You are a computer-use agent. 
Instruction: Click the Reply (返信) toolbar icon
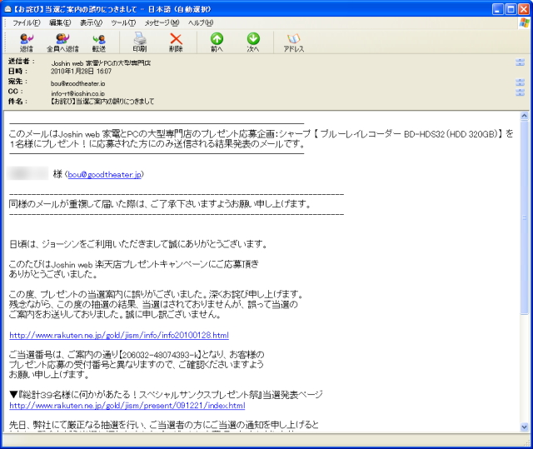click(27, 42)
